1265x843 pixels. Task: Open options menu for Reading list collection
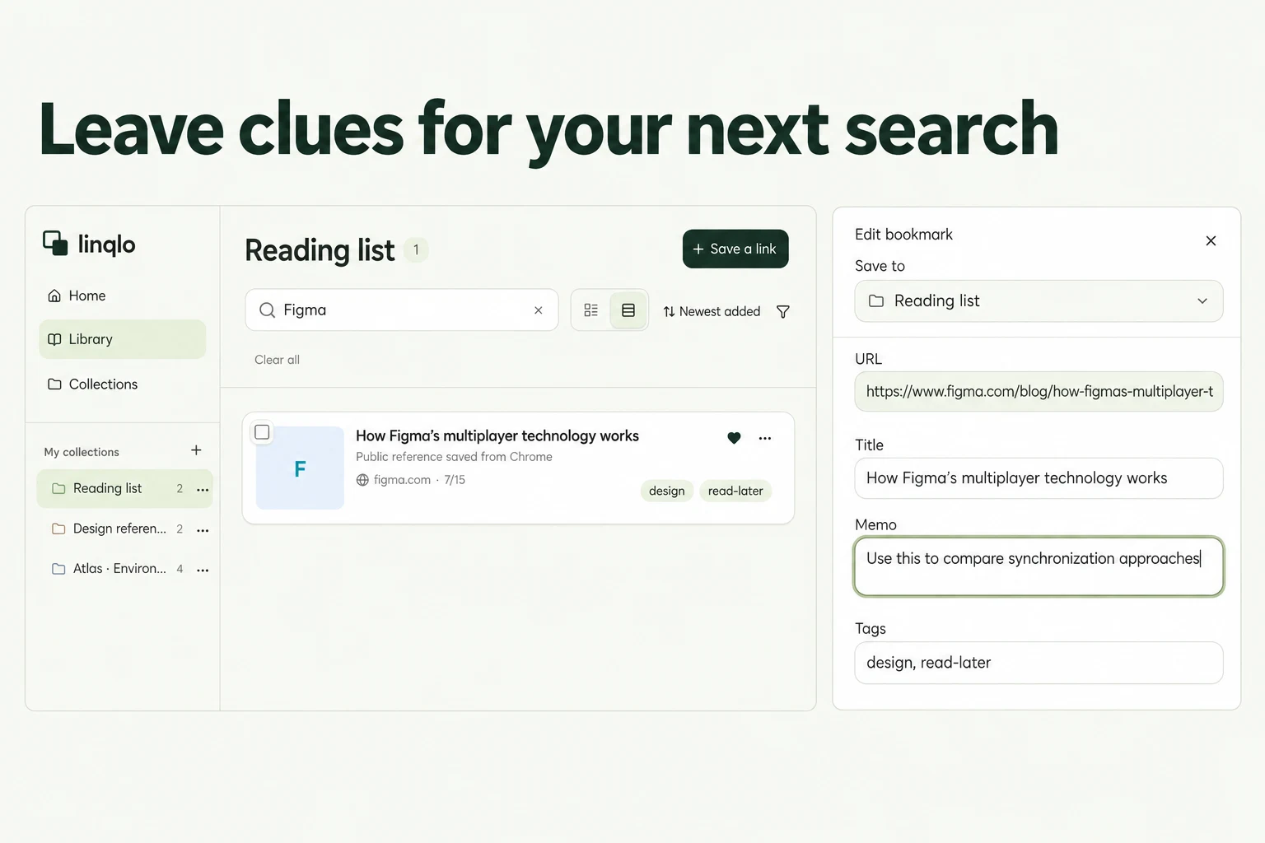tap(203, 489)
